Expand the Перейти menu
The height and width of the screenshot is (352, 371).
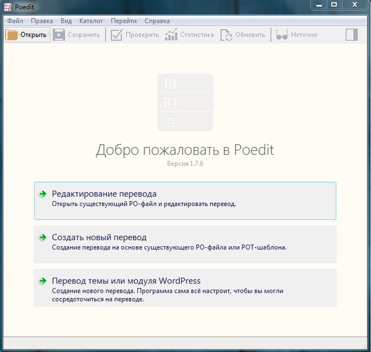point(124,20)
